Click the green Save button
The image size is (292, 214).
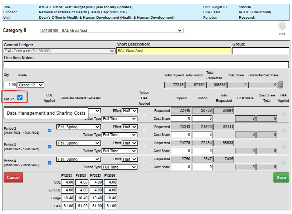(281, 177)
